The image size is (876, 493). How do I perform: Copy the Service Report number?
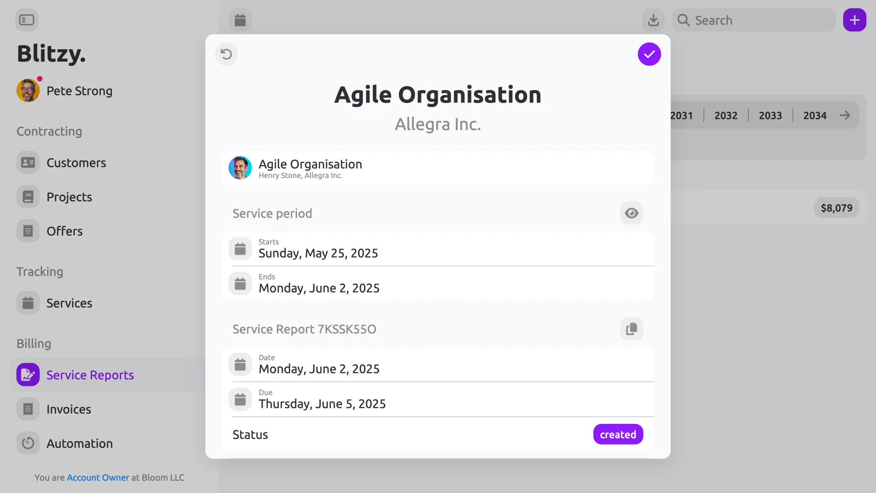631,329
